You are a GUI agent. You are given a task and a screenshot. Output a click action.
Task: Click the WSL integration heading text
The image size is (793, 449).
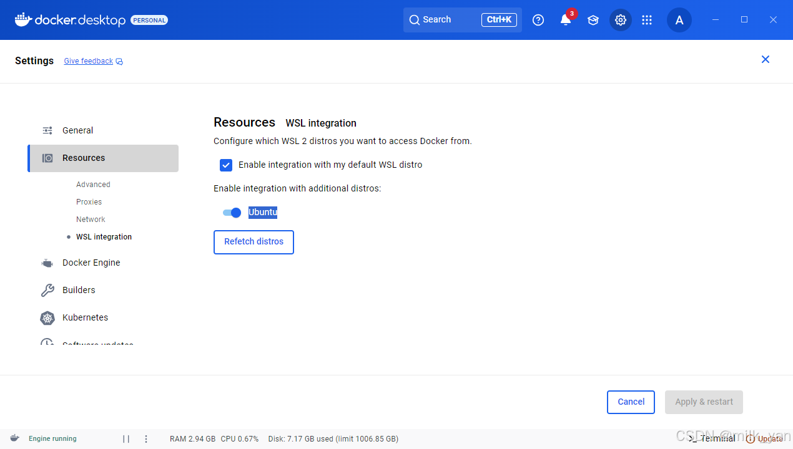(x=321, y=123)
